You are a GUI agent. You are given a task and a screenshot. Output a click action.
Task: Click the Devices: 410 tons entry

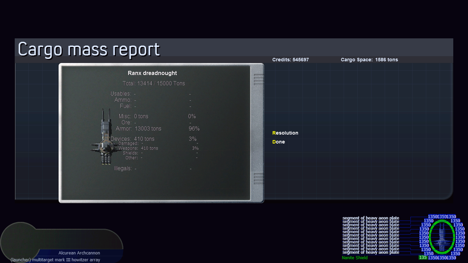coord(132,139)
